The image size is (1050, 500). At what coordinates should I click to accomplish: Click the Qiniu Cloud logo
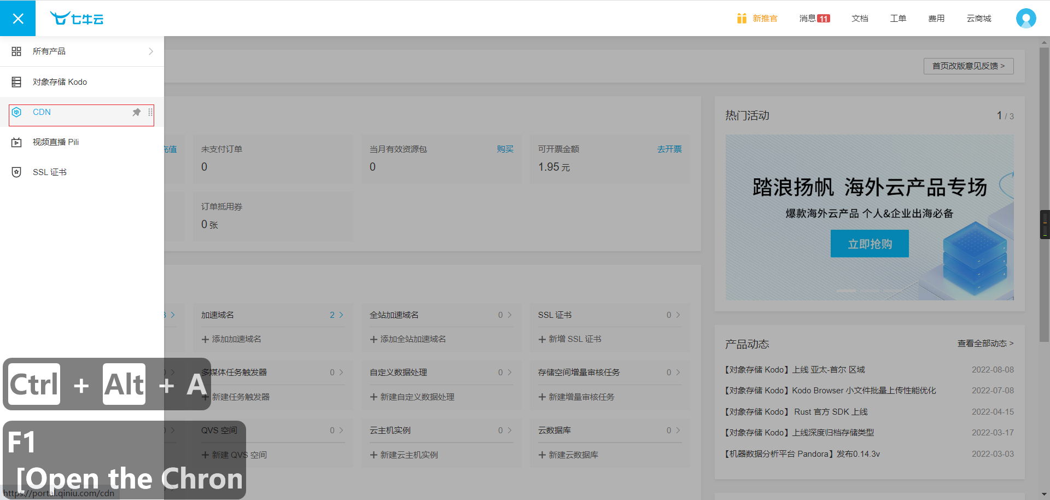point(77,19)
